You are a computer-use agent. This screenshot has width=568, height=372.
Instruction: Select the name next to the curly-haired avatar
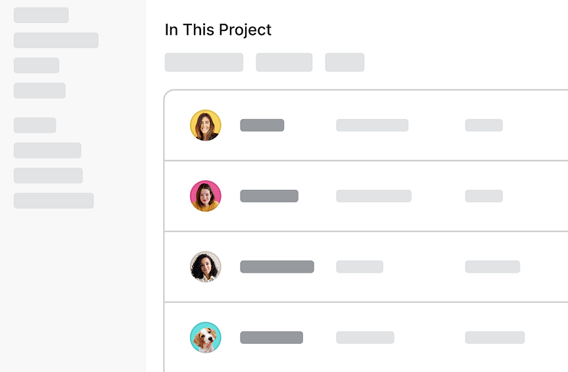[277, 267]
